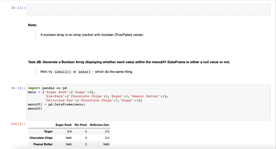The width and height of the screenshot is (276, 149).
Task: Click the 'Delicious Duo' dictionary line in code
Action: click(93, 100)
